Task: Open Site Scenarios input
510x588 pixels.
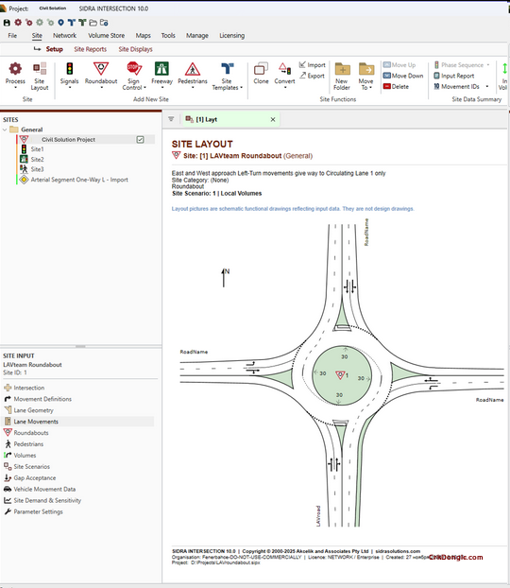Action: (31, 466)
